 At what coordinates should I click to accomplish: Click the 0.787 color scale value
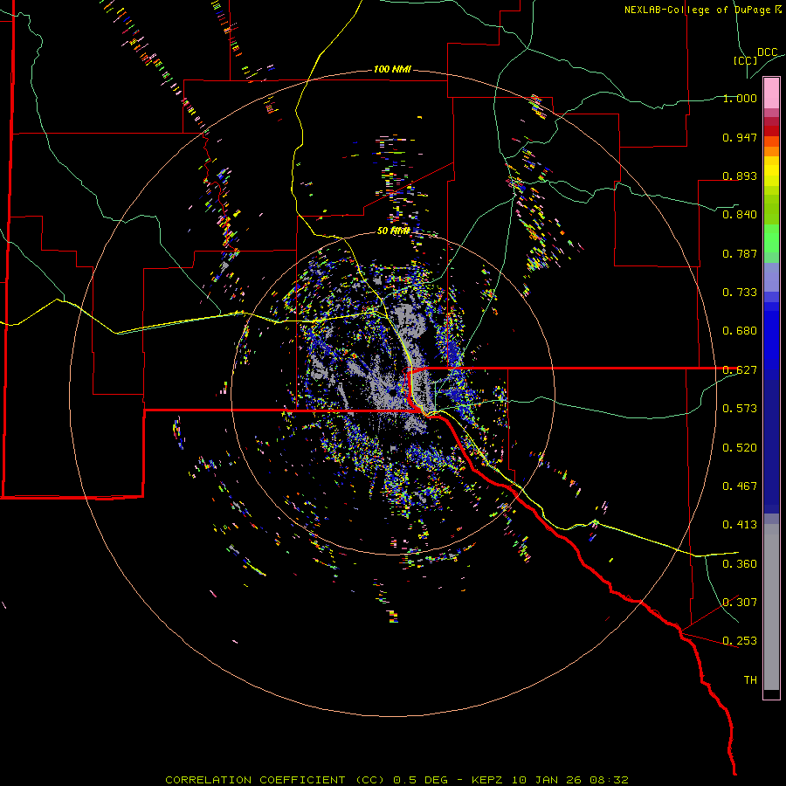tap(740, 253)
